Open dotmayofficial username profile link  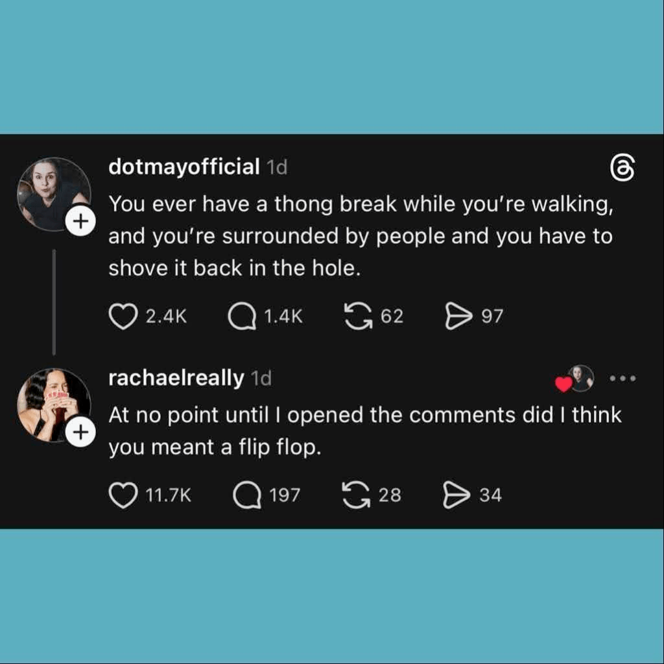(x=184, y=167)
